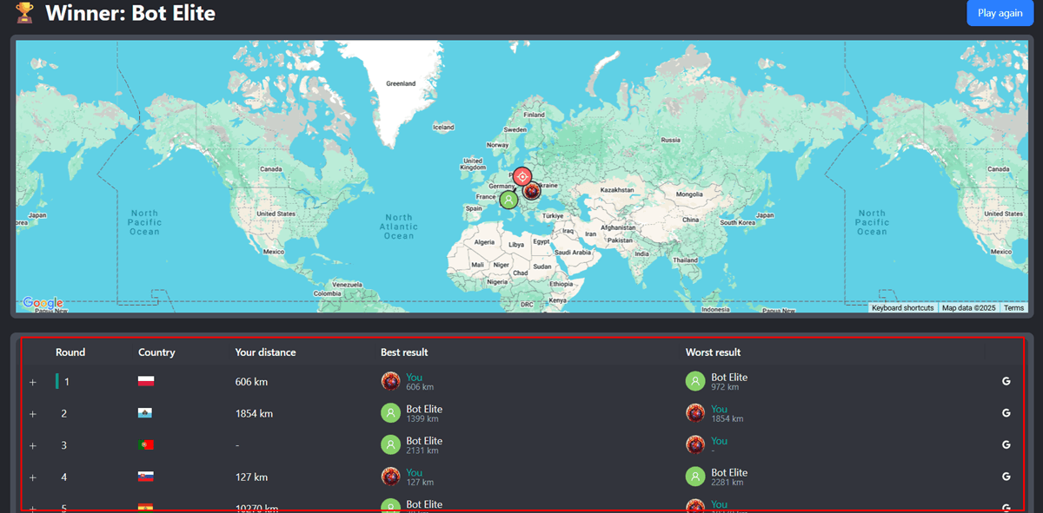Click Google icon for round 3
Viewport: 1043px width, 513px height.
point(1006,445)
